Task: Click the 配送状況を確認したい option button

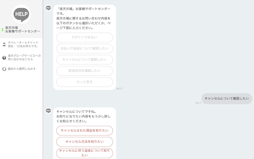Action: [x=85, y=71]
